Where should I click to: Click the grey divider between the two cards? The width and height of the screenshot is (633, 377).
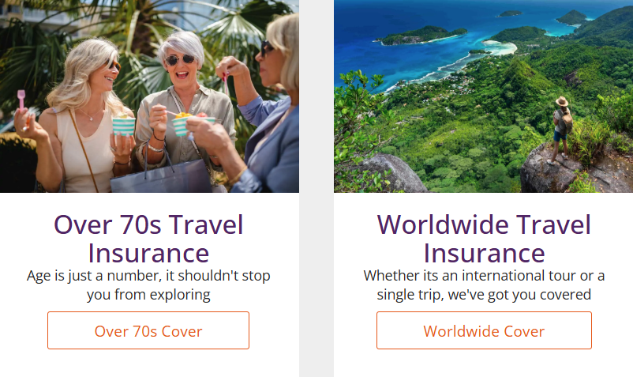pos(316,188)
